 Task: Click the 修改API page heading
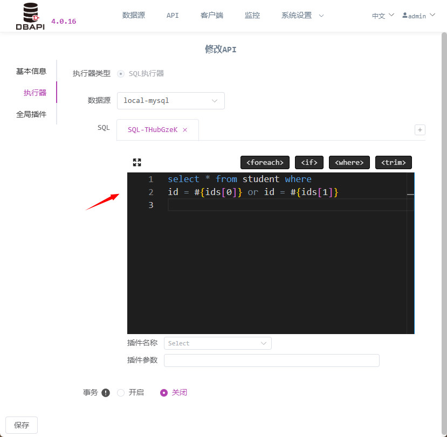tap(221, 49)
